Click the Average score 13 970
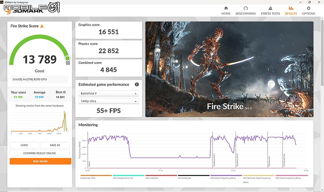Viewport: 324px width, 192px height. coord(39,97)
